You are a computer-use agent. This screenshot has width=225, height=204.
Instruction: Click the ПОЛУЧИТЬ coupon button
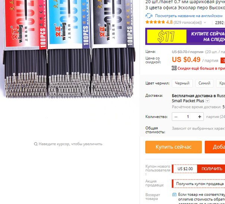coord(211,169)
